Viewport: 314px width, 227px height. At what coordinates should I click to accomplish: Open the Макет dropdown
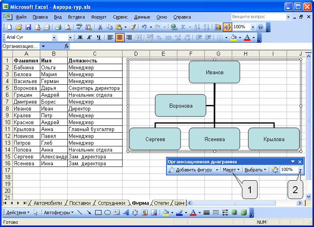pyautogui.click(x=231, y=170)
